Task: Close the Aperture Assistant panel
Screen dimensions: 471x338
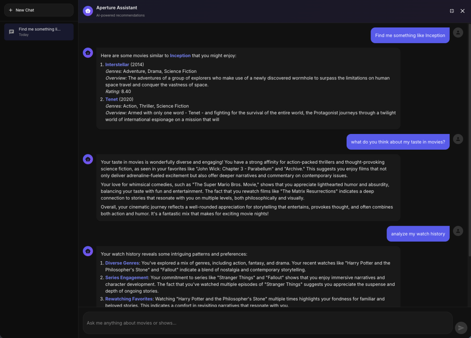Action: coord(462,11)
